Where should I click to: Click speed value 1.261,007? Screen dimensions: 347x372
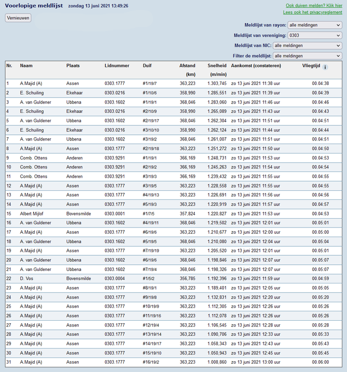pyautogui.click(x=217, y=139)
